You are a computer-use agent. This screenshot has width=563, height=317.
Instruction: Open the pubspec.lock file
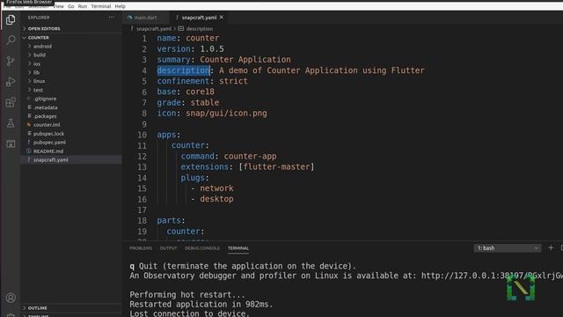(x=49, y=133)
